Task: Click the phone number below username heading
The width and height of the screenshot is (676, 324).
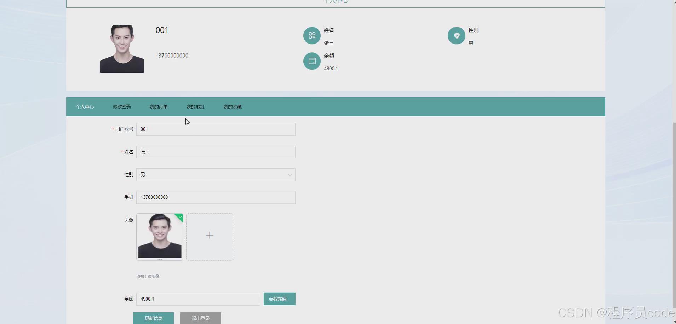Action: coord(172,56)
